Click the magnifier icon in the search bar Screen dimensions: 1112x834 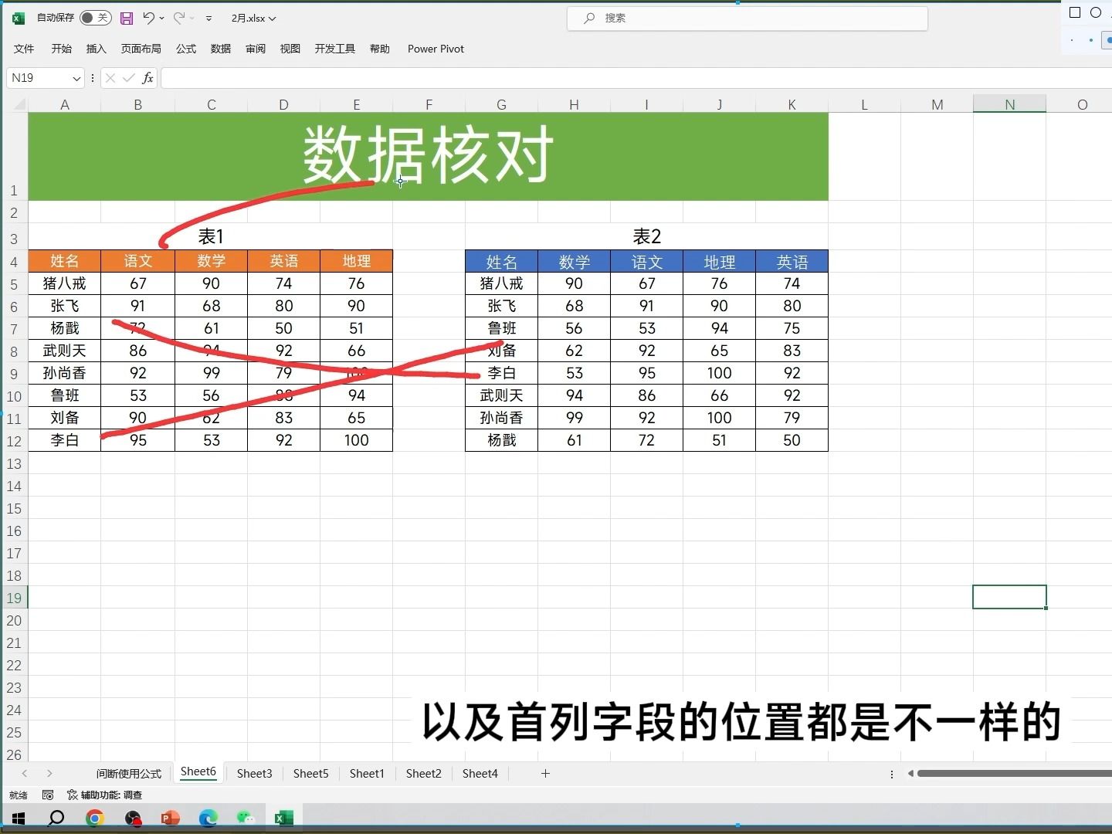(x=588, y=18)
